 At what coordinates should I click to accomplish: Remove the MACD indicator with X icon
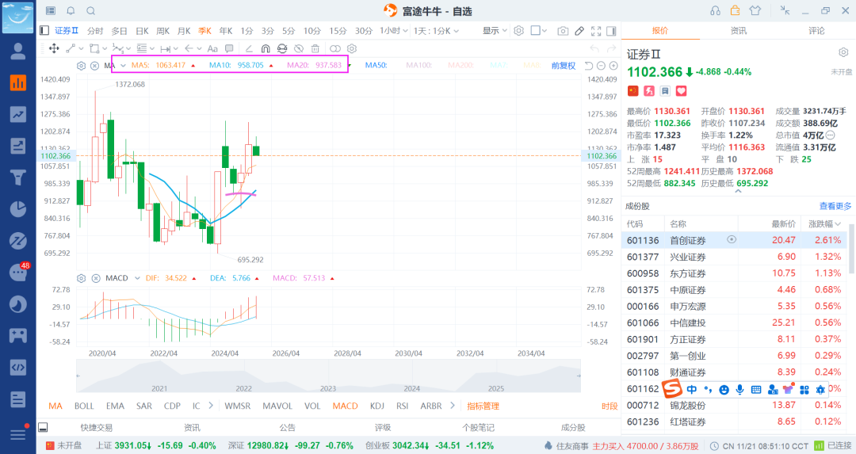click(96, 278)
